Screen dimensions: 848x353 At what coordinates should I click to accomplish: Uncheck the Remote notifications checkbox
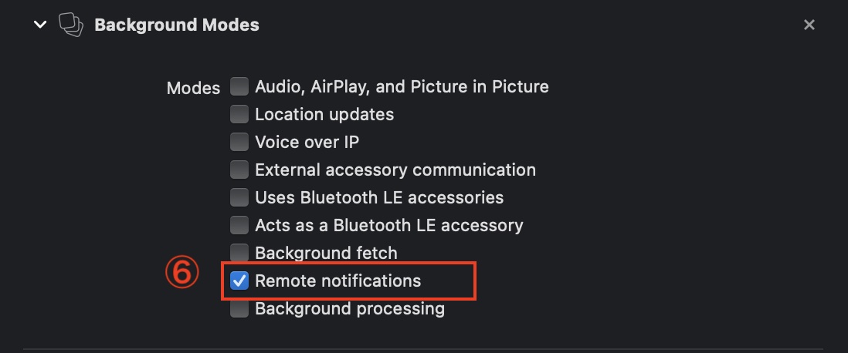click(239, 281)
